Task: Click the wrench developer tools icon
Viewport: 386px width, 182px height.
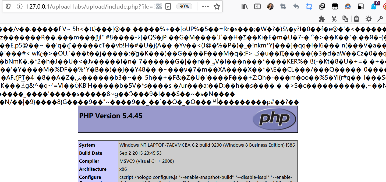Action: [x=380, y=19]
